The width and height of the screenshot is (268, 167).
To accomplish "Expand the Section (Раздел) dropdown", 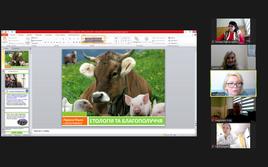I will click(x=36, y=43).
